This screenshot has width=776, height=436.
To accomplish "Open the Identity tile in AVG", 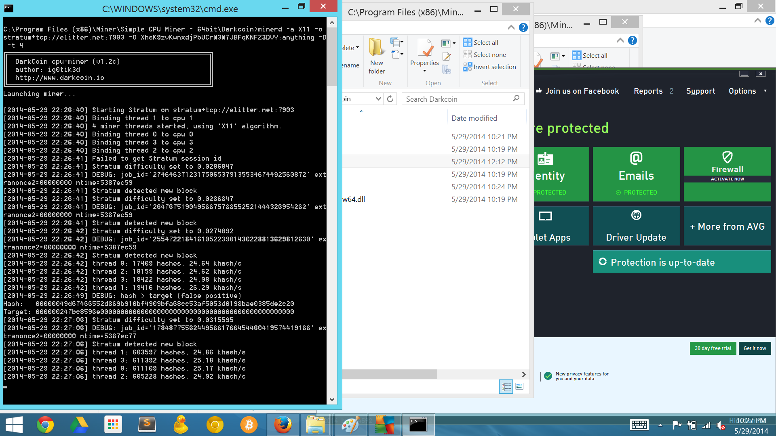I will [x=561, y=174].
